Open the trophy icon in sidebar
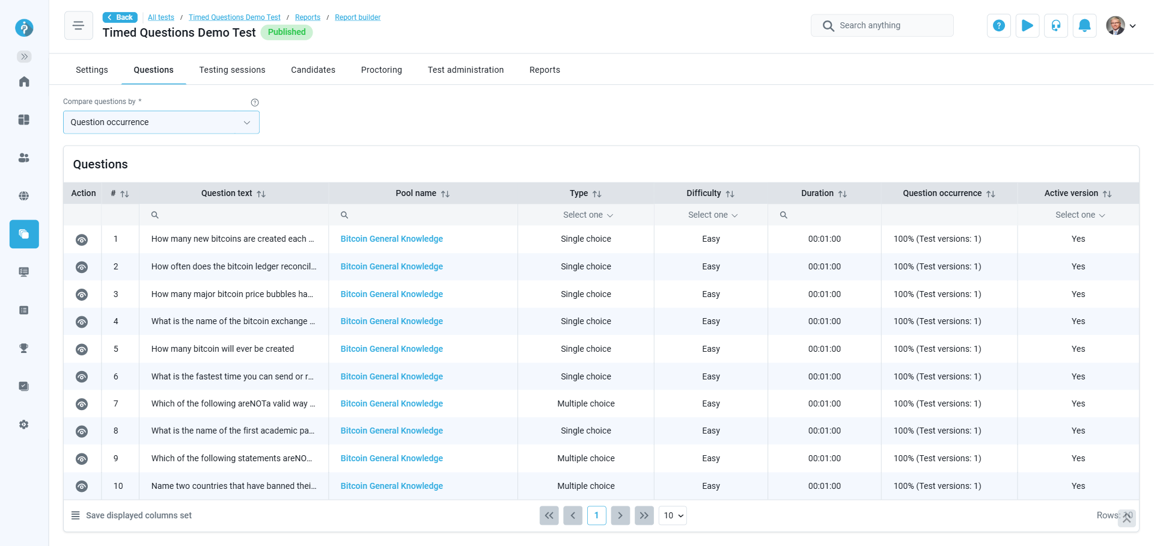 tap(24, 348)
